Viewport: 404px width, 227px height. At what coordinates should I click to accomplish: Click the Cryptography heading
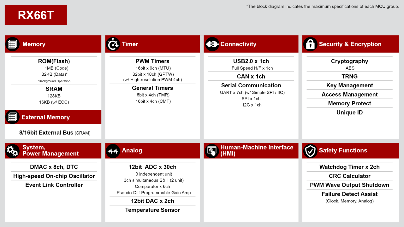(349, 61)
